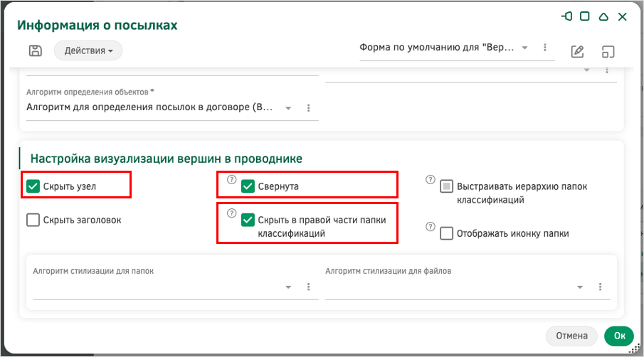Click the layout toggle icon beside pencil
This screenshot has width=644, height=357.
point(608,51)
